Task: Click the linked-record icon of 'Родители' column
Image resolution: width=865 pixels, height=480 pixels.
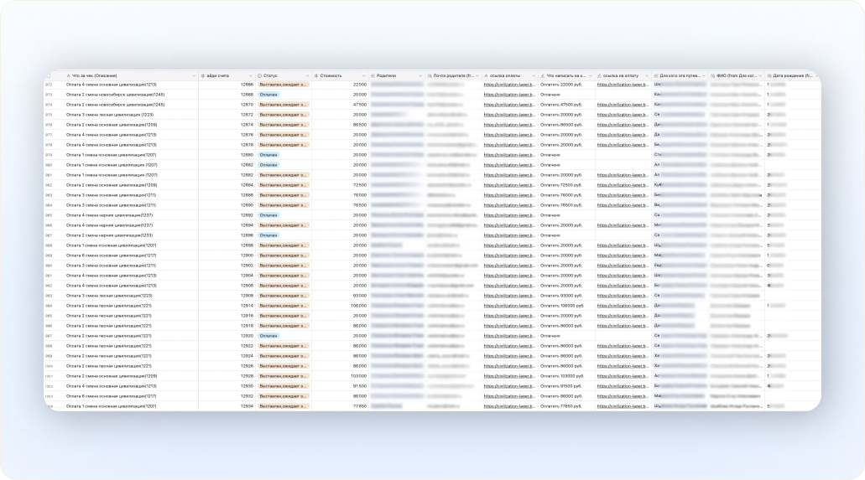Action: click(373, 75)
